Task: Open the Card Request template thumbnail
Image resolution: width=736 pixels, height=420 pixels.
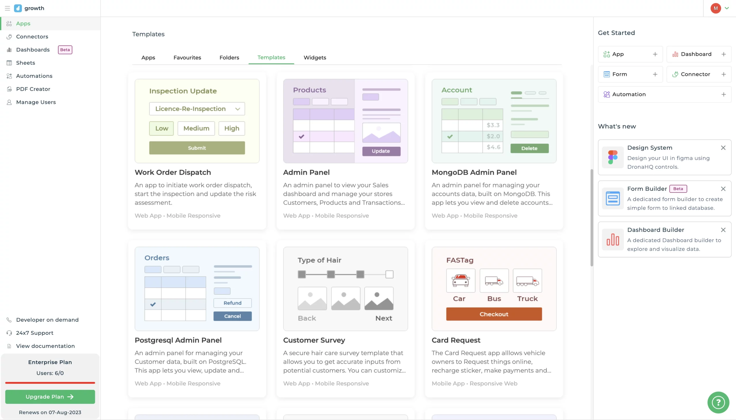Action: coord(494,289)
